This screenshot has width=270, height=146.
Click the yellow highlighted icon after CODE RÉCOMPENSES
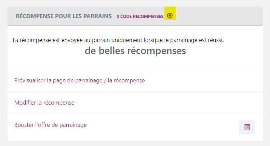[170, 13]
